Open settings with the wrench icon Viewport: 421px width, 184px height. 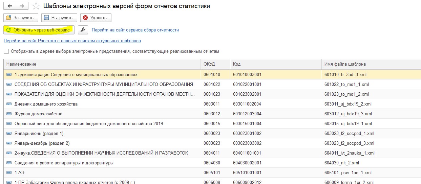[x=83, y=30]
